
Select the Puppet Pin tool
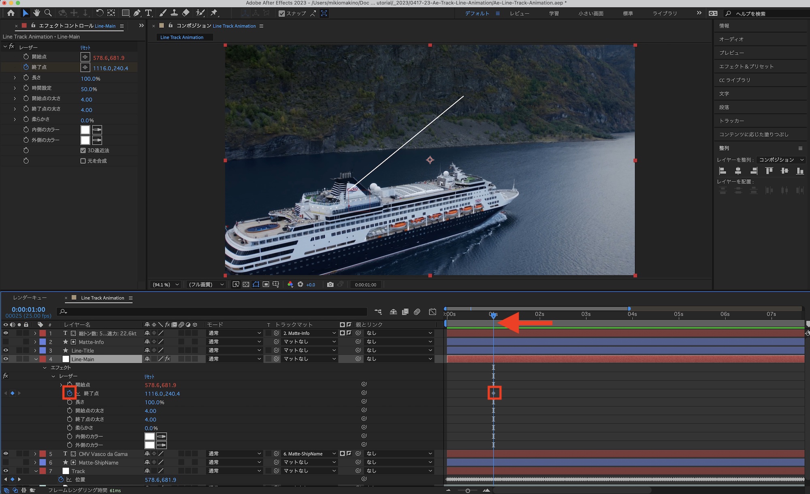tap(214, 13)
